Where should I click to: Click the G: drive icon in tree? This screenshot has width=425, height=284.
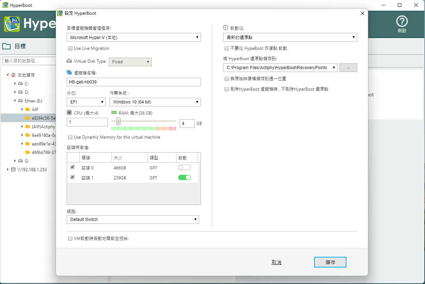click(20, 161)
